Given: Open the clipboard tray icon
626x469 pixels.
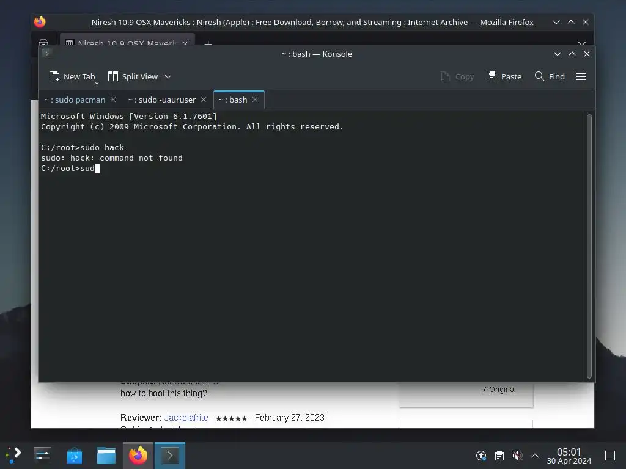Looking at the screenshot, I should (499, 456).
